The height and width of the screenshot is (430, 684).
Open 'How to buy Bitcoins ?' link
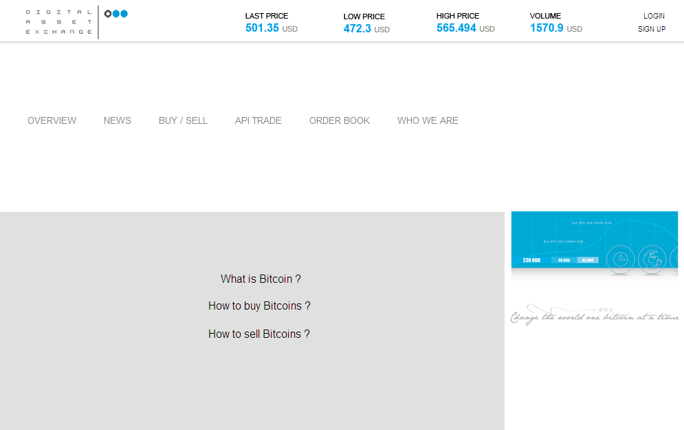(x=260, y=306)
